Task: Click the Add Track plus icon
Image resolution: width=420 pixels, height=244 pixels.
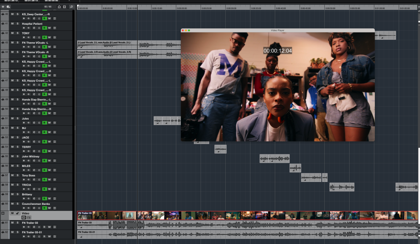Action: (3, 7)
